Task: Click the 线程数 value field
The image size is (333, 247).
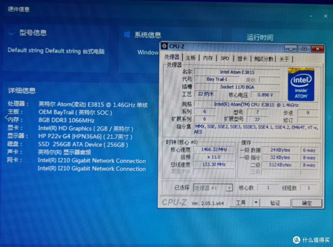Action: [x=309, y=188]
